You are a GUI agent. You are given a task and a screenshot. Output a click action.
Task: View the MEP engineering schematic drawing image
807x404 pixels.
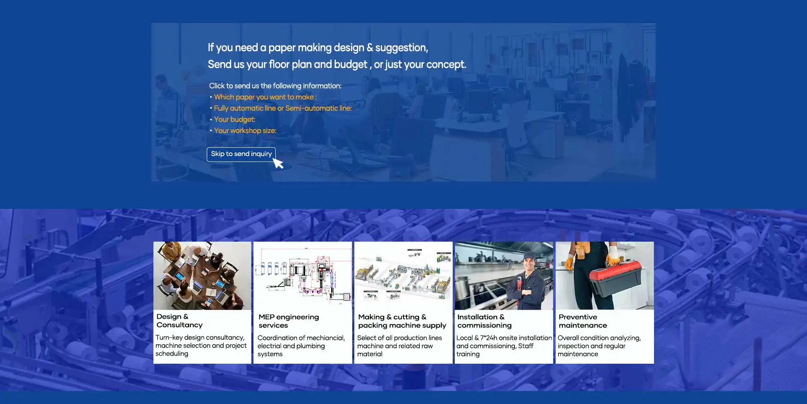[303, 276]
